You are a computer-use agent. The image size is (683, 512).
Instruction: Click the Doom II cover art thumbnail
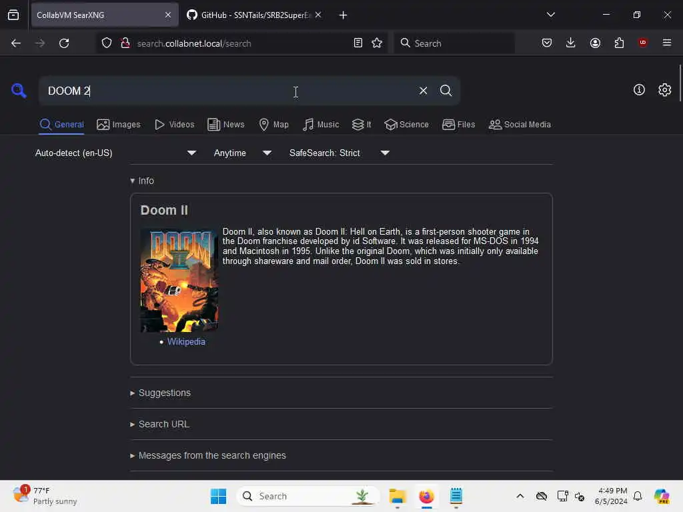[x=179, y=281]
